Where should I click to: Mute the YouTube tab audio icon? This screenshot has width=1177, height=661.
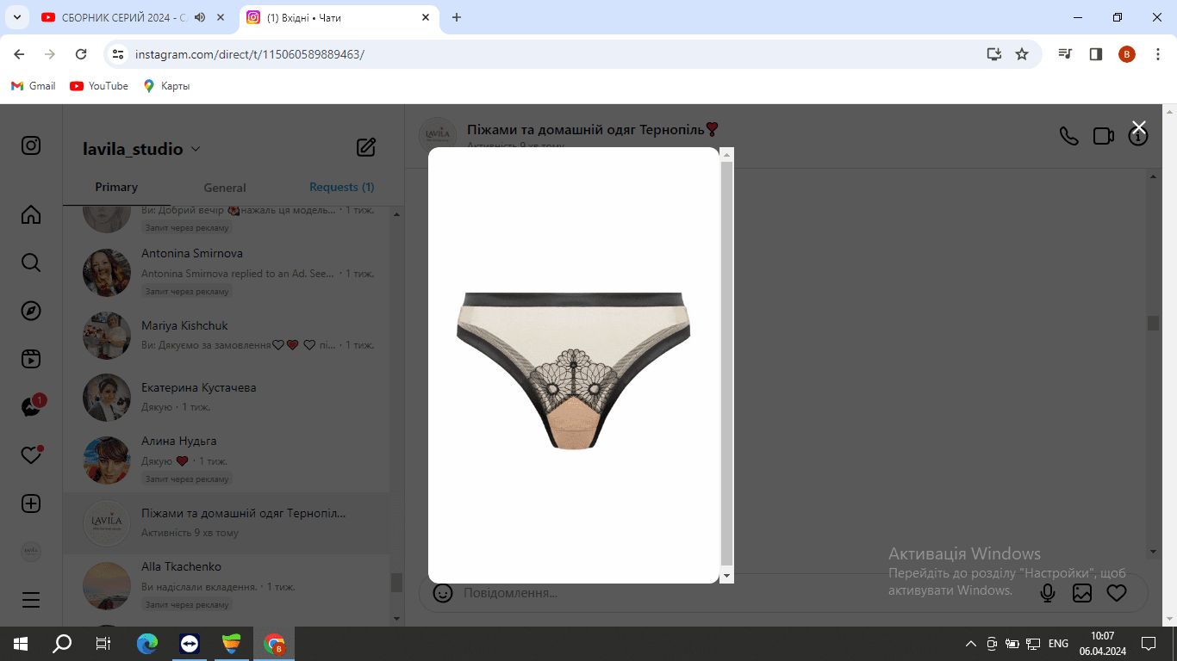coord(200,17)
